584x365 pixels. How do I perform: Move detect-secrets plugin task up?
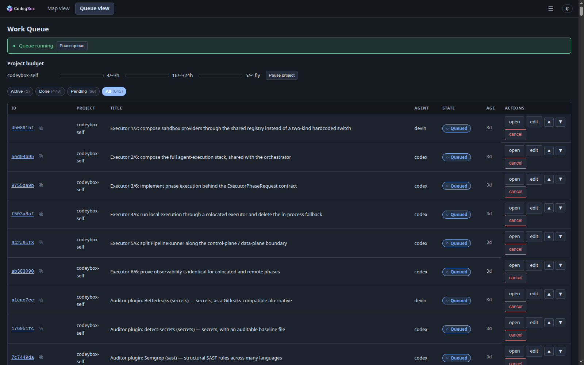tap(549, 323)
